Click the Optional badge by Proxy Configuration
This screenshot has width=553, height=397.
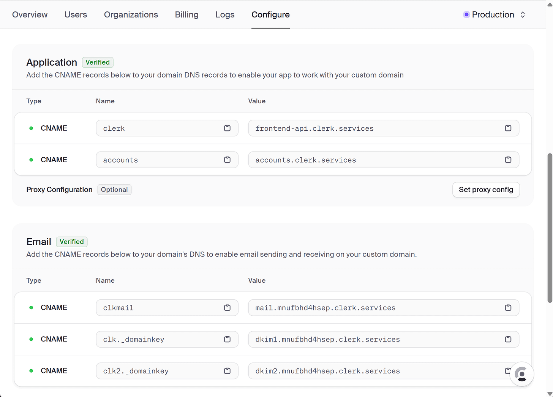(x=114, y=190)
